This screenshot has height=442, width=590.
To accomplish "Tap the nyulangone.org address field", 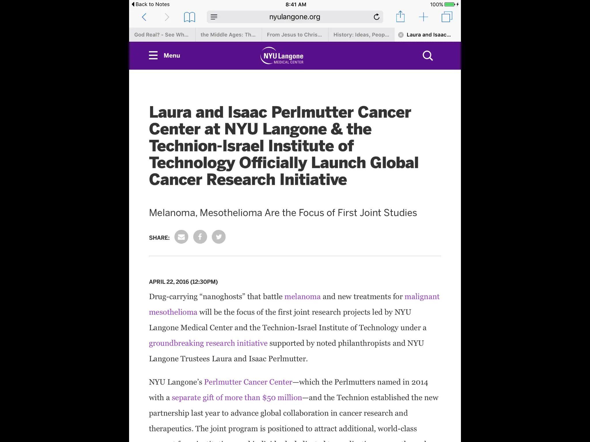I will point(294,17).
